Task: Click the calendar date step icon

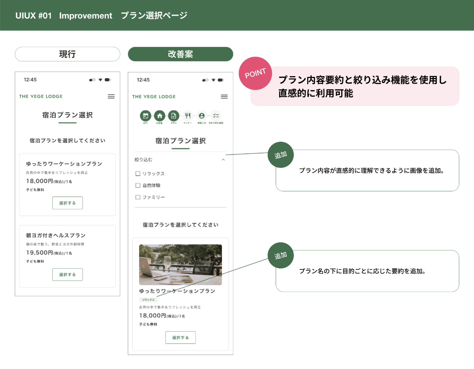Action: click(145, 116)
